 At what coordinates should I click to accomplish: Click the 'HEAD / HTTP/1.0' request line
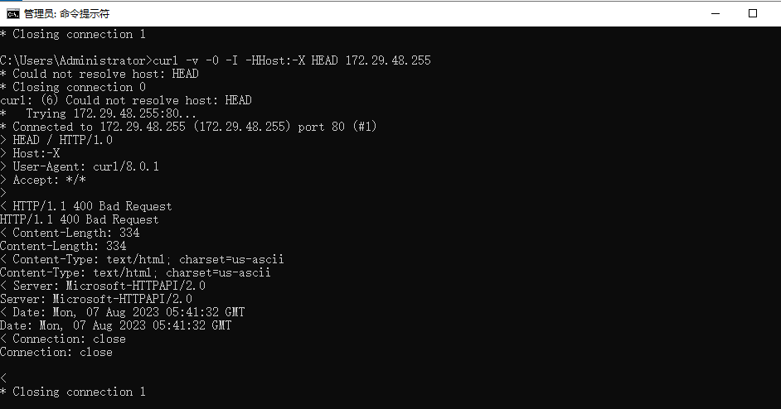(56, 140)
